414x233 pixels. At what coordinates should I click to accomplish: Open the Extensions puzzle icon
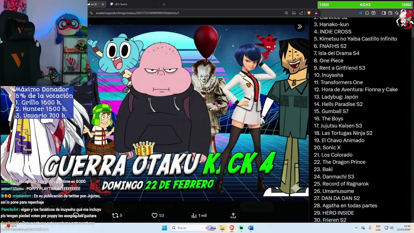pos(367,13)
